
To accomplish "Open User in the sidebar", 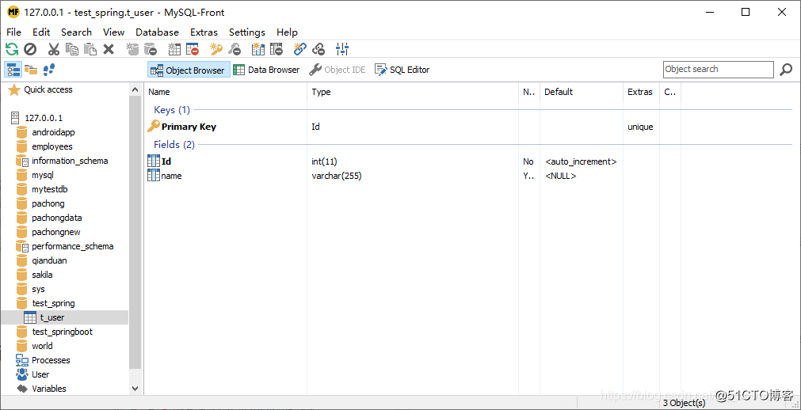I will (x=40, y=374).
